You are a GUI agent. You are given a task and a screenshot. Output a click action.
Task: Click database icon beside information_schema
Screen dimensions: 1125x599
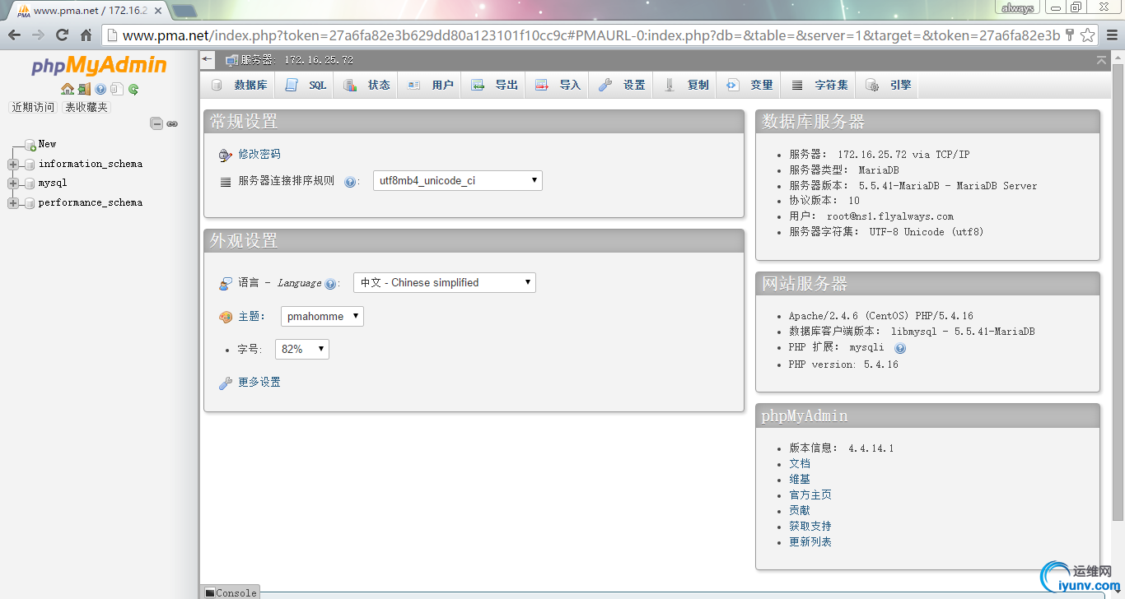[x=30, y=165]
